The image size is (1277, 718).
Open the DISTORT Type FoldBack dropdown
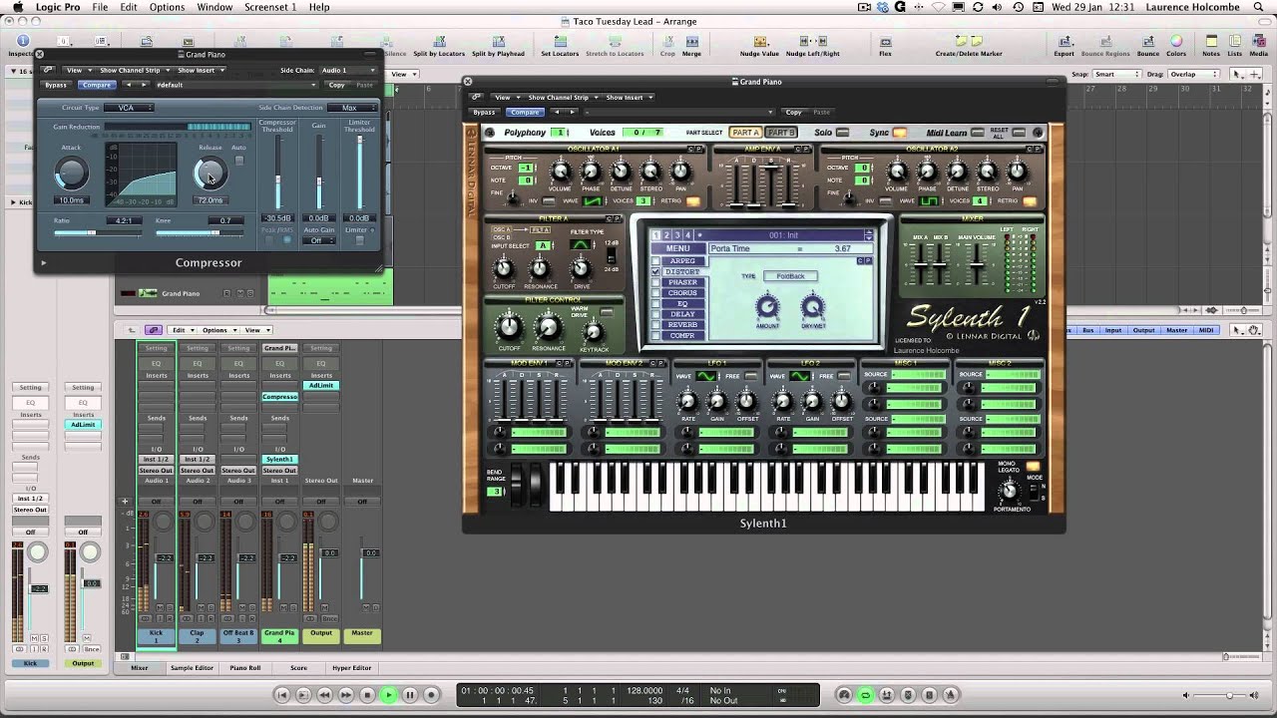[790, 276]
